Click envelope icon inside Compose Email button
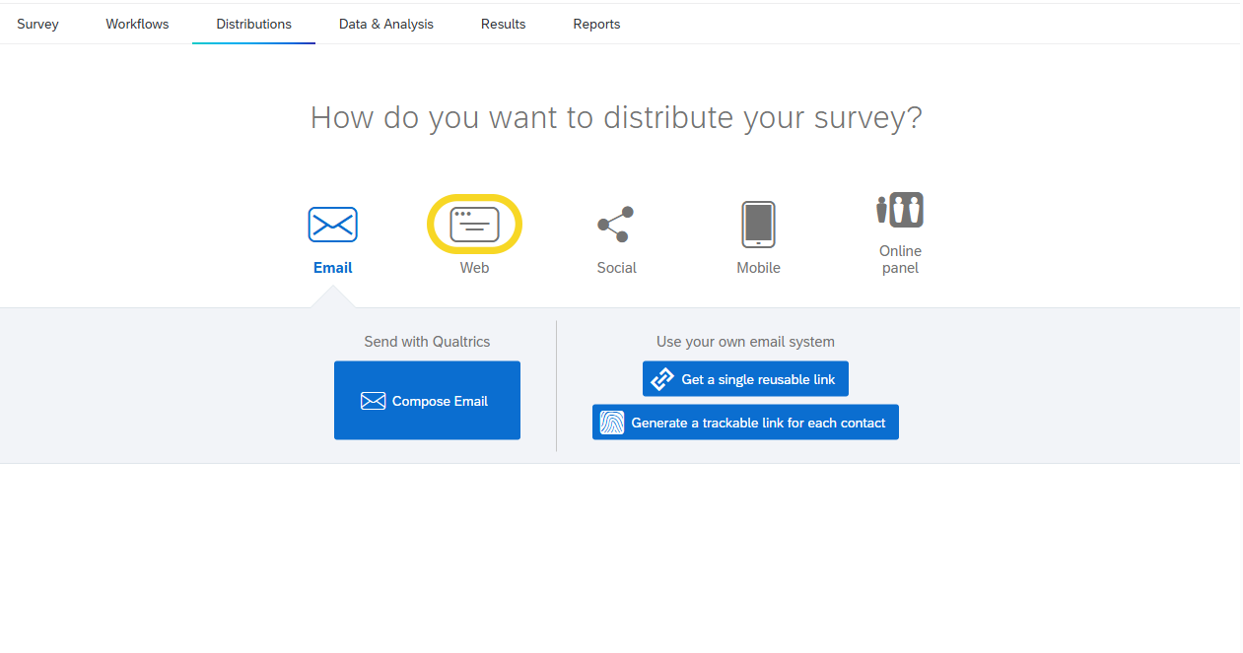This screenshot has height=653, width=1243. tap(373, 401)
